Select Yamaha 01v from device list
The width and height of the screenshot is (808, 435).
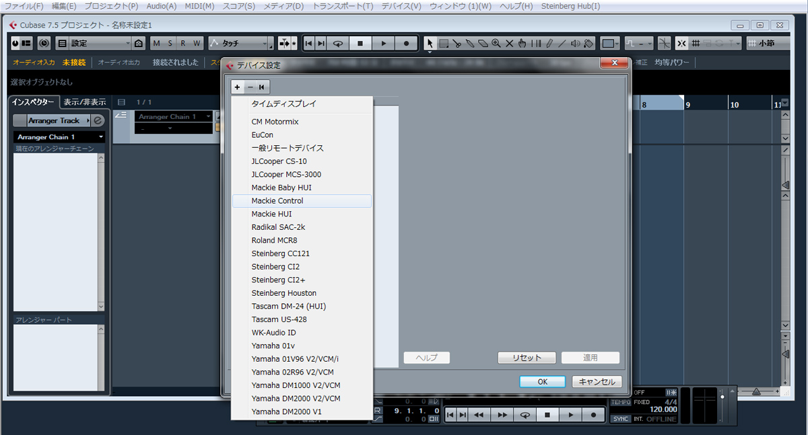coord(302,346)
